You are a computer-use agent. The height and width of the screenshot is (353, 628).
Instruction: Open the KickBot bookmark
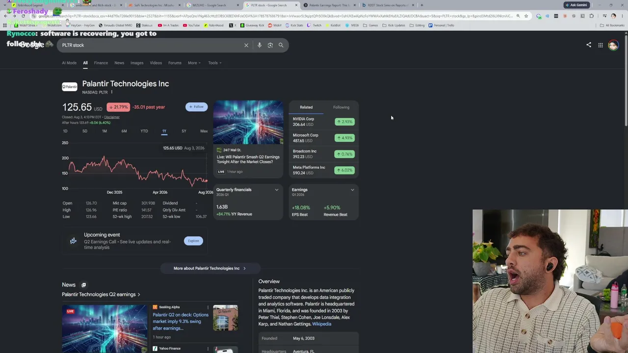(x=333, y=25)
